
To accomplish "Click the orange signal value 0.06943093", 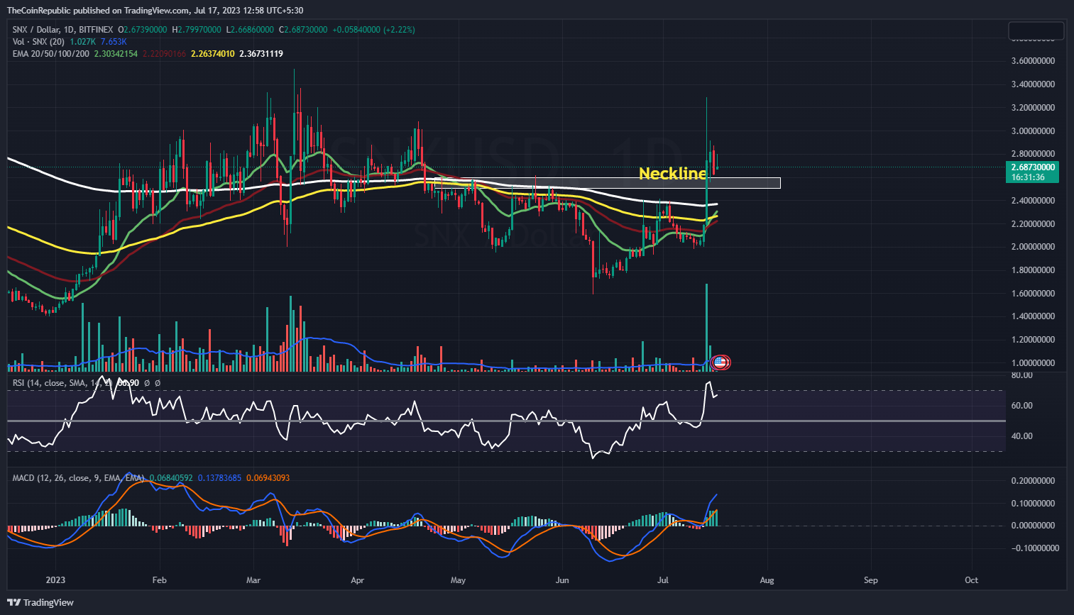I will [x=268, y=478].
